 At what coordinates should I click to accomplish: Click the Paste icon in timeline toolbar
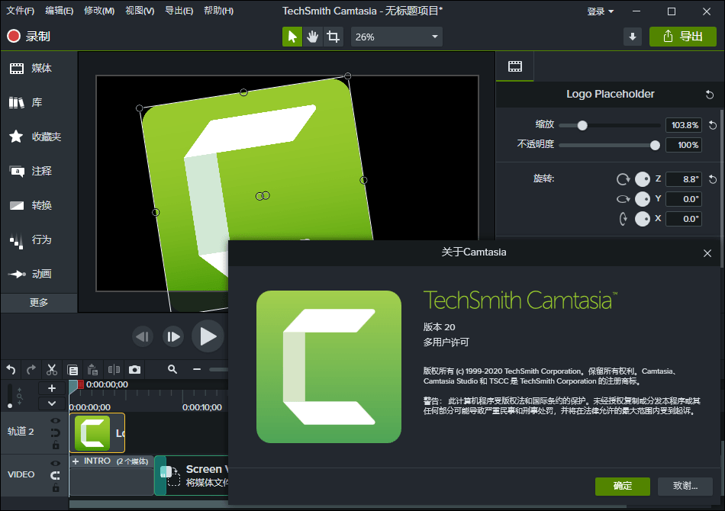[x=92, y=370]
